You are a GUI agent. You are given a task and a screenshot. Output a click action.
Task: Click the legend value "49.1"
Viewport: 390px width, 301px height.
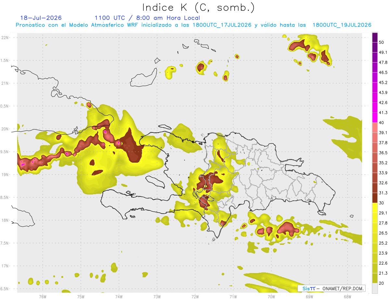pyautogui.click(x=383, y=52)
